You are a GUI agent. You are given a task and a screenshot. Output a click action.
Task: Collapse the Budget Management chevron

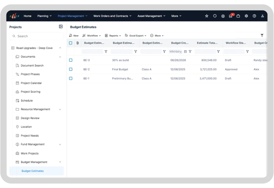click(x=60, y=162)
